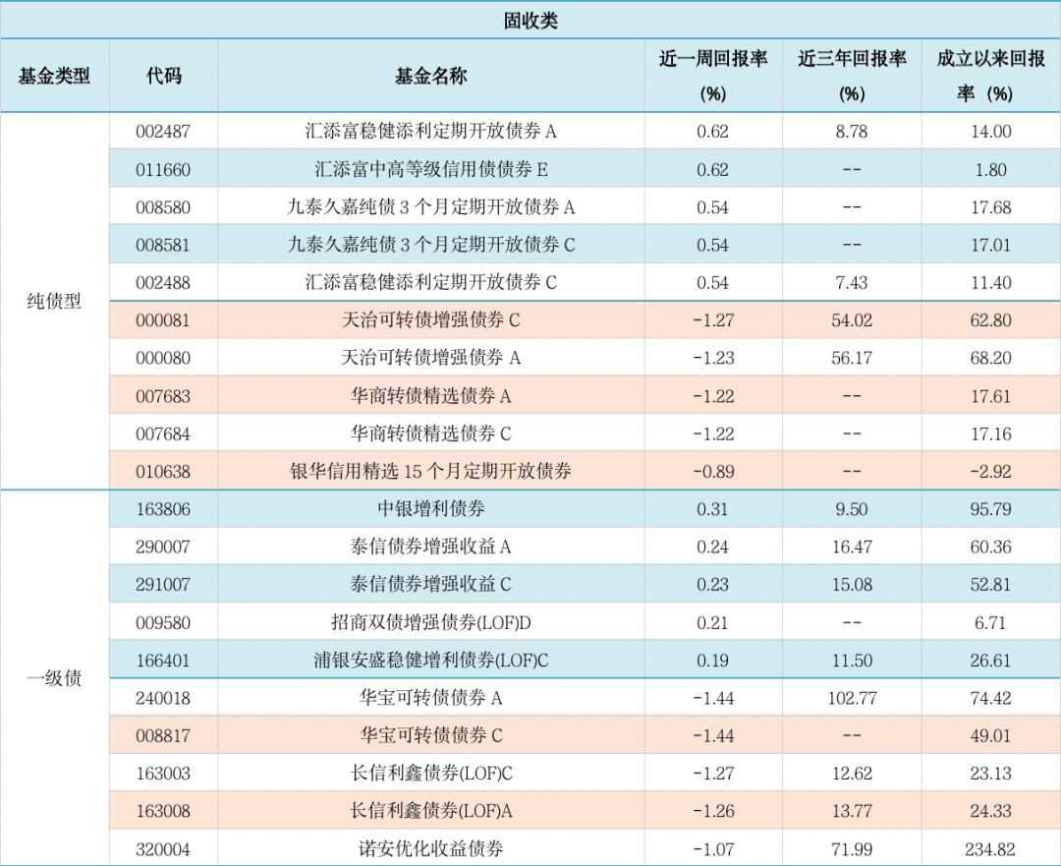Image resolution: width=1061 pixels, height=866 pixels.
Task: Click fund code 000081
Action: 163,320
